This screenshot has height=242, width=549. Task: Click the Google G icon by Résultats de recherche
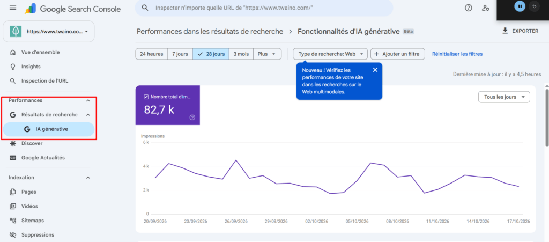coord(13,114)
